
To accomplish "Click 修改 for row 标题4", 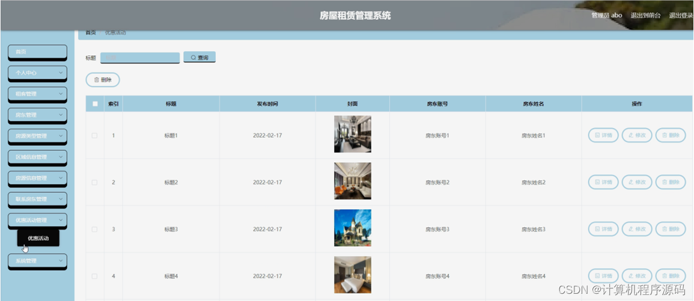I will pyautogui.click(x=637, y=276).
